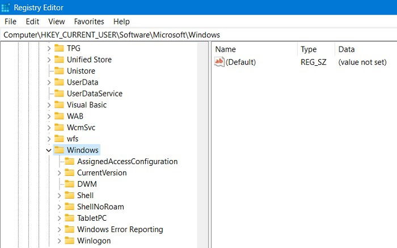The height and width of the screenshot is (248, 397).
Task: Select the WcmSvc key label
Action: (81, 128)
